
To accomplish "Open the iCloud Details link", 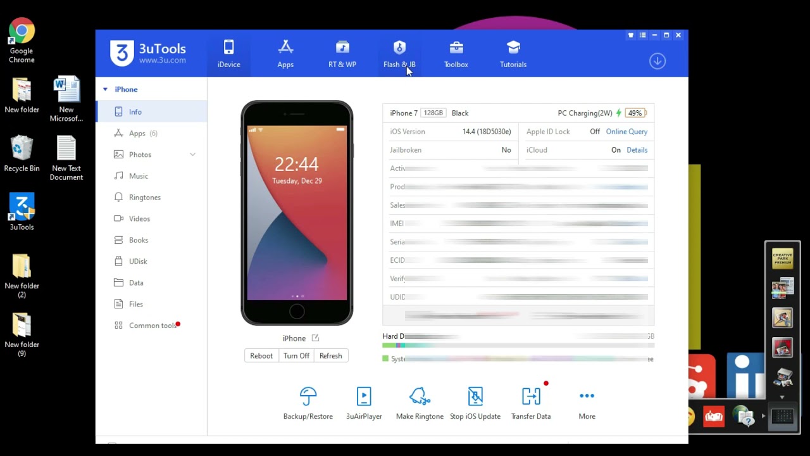I will point(637,150).
